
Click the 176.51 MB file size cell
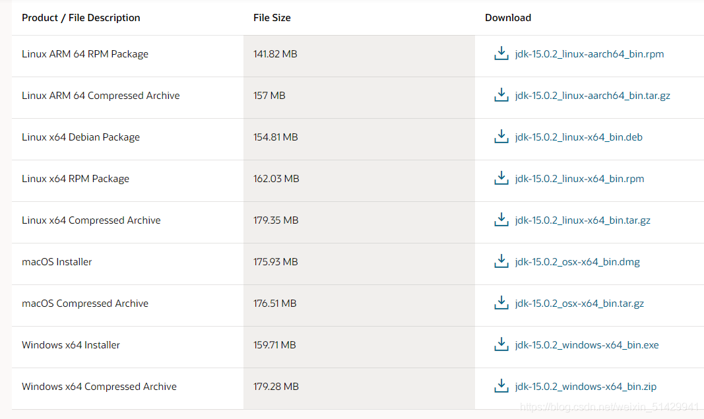(359, 306)
